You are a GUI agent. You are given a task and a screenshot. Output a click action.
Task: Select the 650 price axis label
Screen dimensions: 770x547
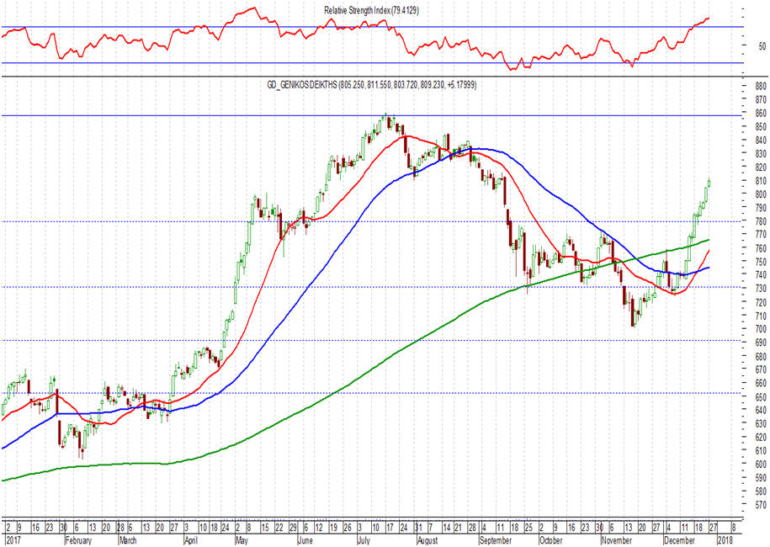tap(760, 396)
